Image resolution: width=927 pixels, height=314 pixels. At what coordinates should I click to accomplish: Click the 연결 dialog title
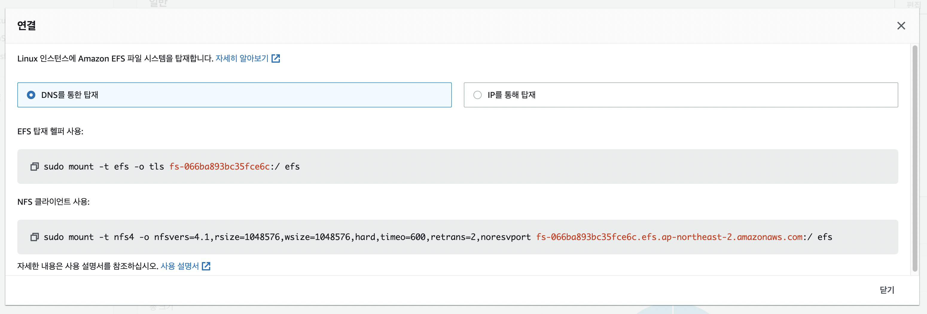27,26
